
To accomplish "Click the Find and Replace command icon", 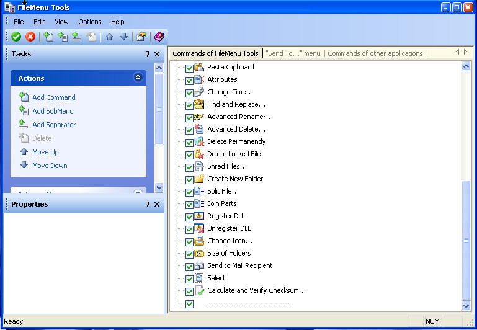I will point(199,104).
